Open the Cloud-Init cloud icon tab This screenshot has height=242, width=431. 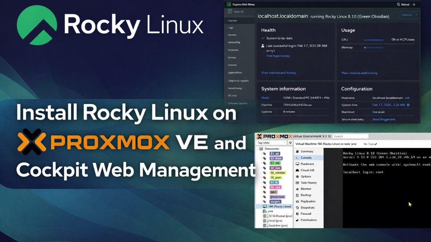(x=297, y=170)
